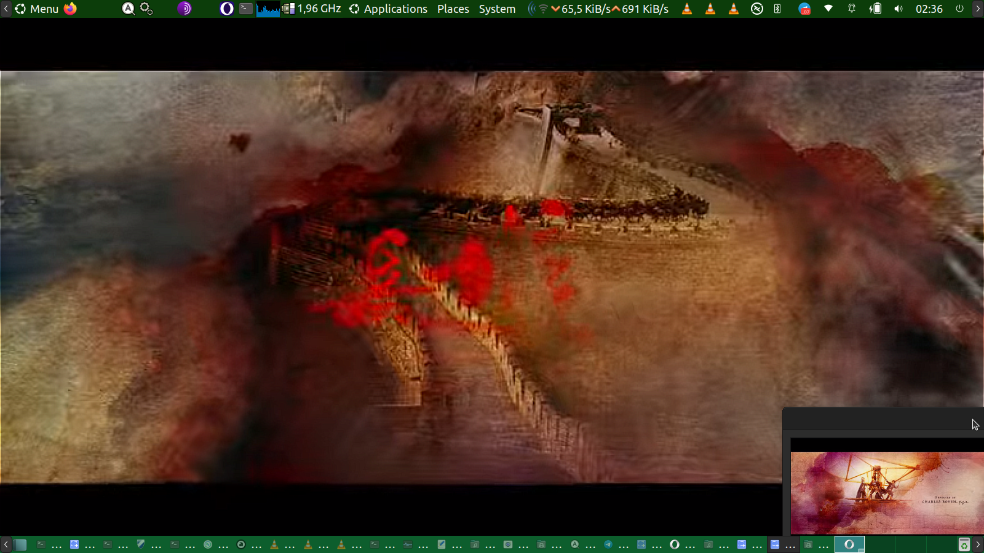This screenshot has height=553, width=984.
Task: Click the Telegram window in taskbar
Action: [616, 544]
